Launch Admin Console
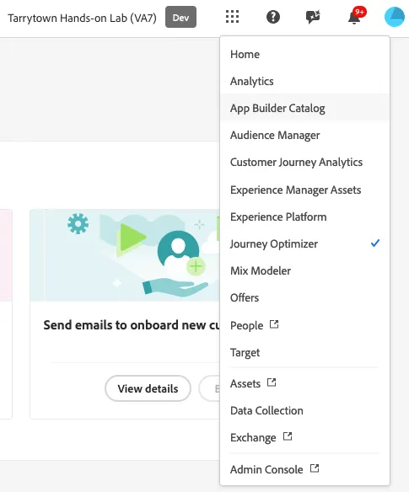Screen dimensions: 409x492 304,469
